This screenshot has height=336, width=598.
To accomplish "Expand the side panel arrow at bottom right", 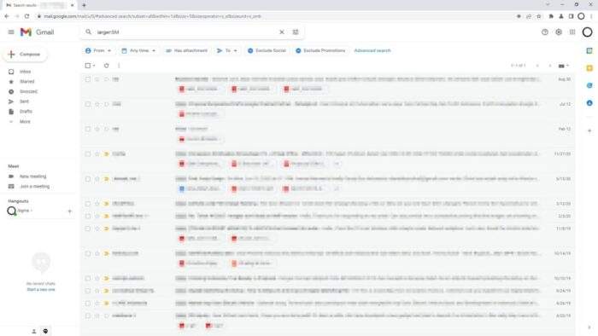I will click(x=589, y=327).
